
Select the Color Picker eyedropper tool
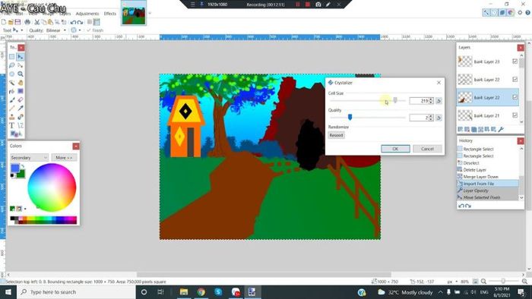pyautogui.click(x=21, y=109)
